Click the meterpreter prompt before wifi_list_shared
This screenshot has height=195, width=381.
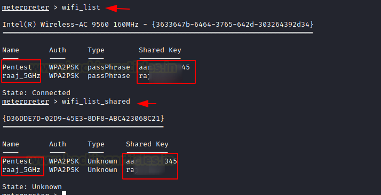26,102
